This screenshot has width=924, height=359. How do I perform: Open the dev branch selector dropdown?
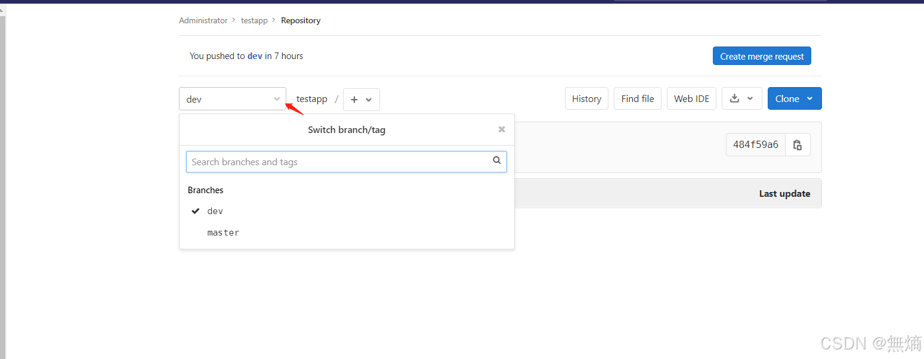pyautogui.click(x=233, y=99)
